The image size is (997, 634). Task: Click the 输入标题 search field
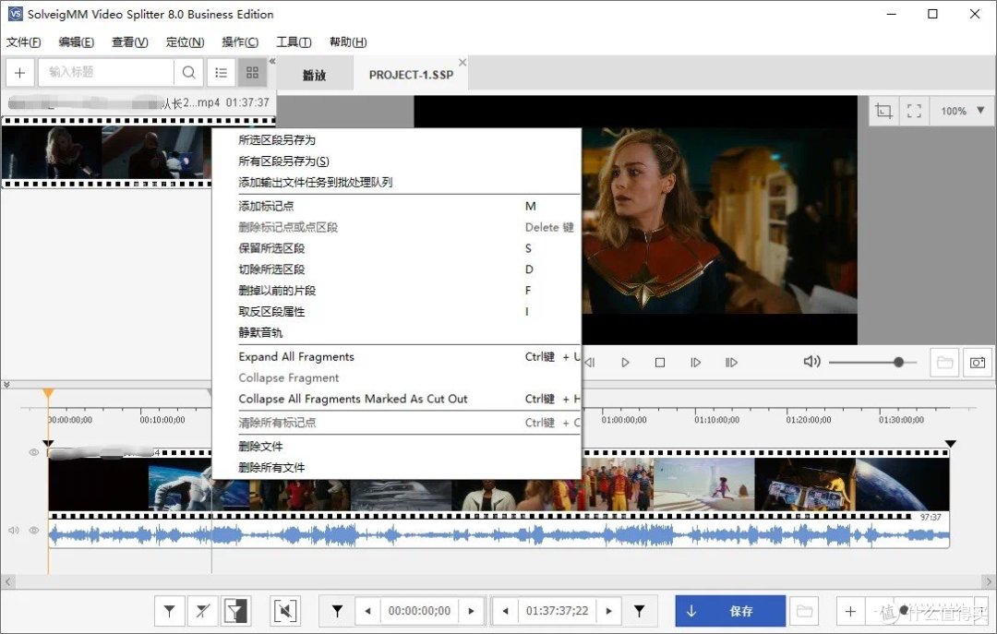(105, 73)
